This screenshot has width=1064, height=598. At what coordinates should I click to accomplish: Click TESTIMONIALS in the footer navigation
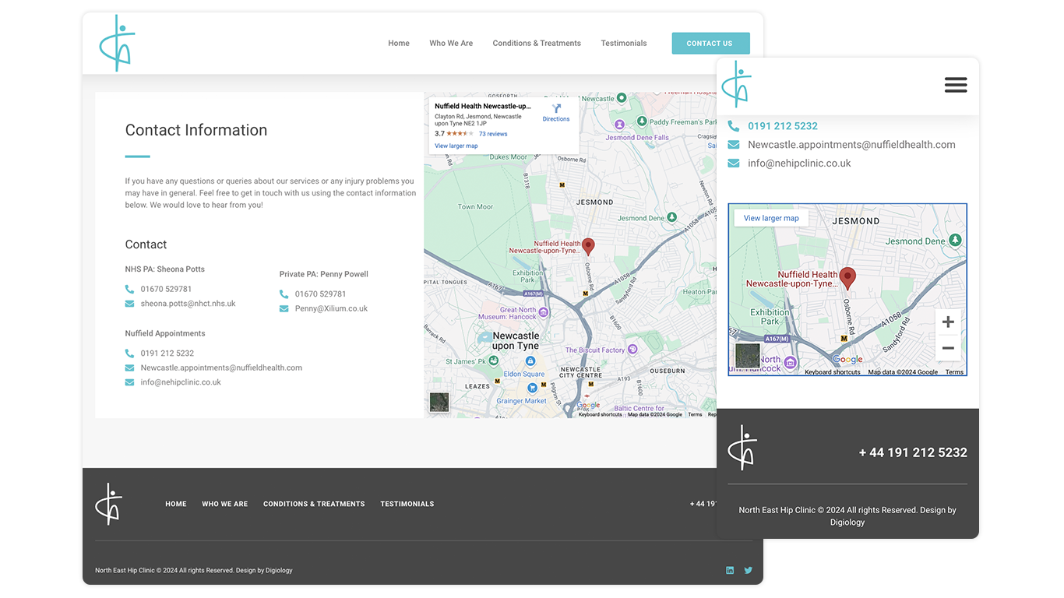[x=407, y=504]
